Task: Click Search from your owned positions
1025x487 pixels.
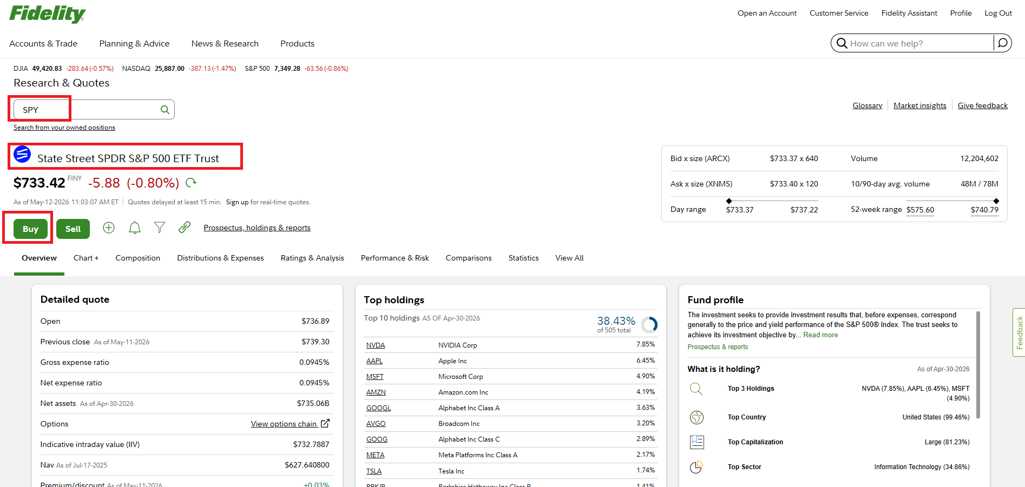Action: [x=64, y=128]
